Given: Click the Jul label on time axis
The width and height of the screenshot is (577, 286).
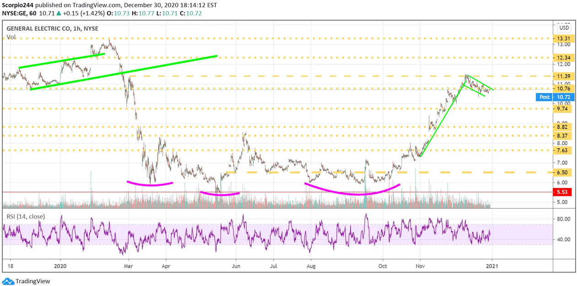Looking at the screenshot, I should point(273,266).
